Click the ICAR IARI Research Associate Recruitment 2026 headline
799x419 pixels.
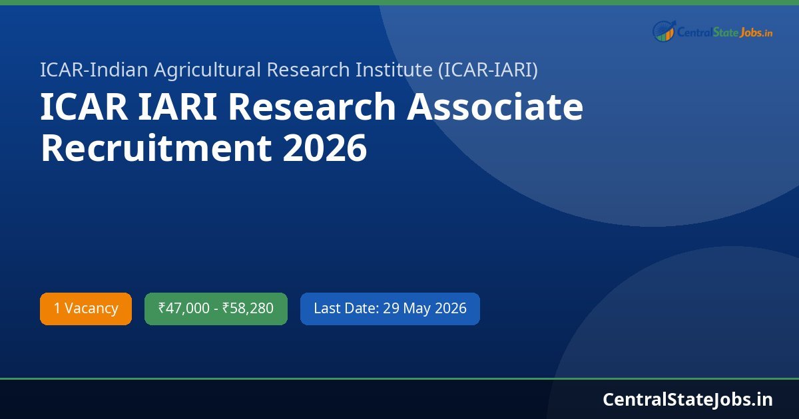(312, 128)
